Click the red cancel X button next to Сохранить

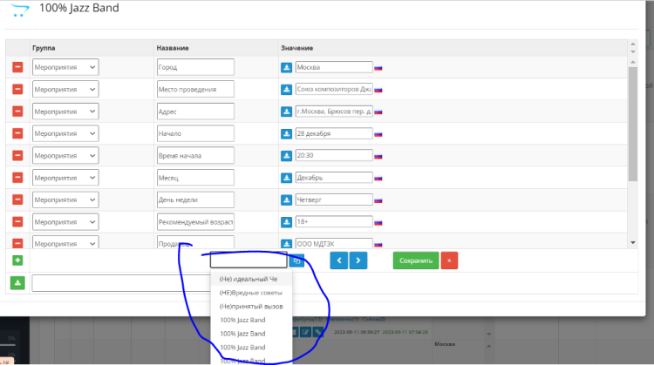448,260
